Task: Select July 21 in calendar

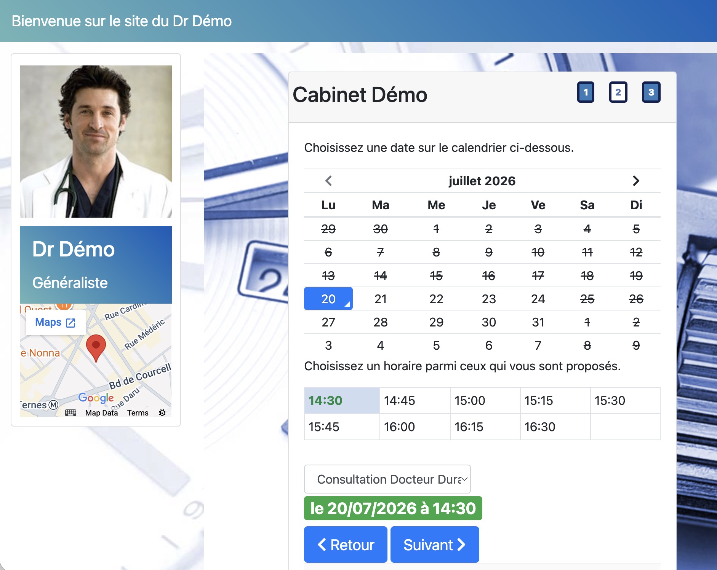Action: [381, 299]
